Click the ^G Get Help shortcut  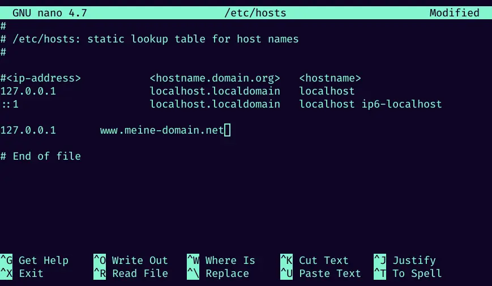point(35,261)
